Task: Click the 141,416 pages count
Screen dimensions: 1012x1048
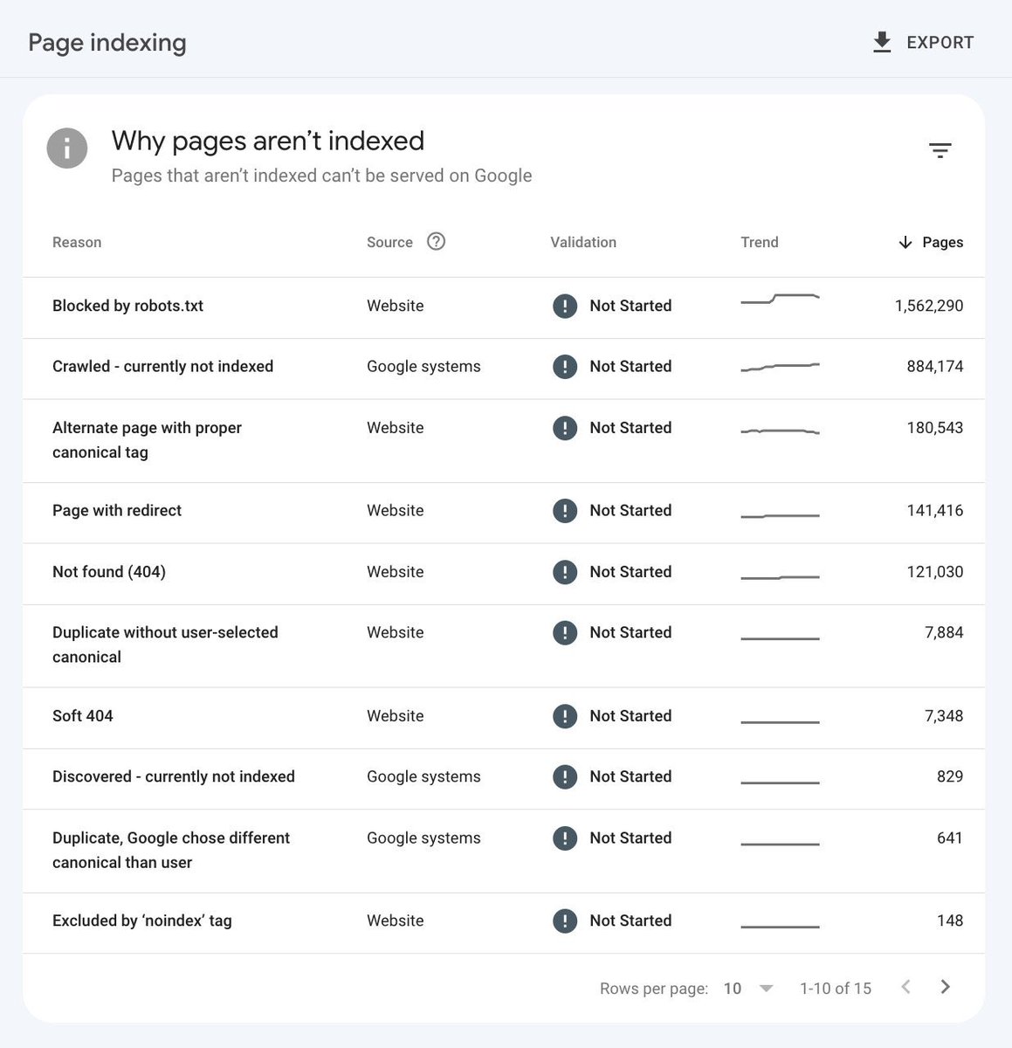Action: tap(935, 511)
